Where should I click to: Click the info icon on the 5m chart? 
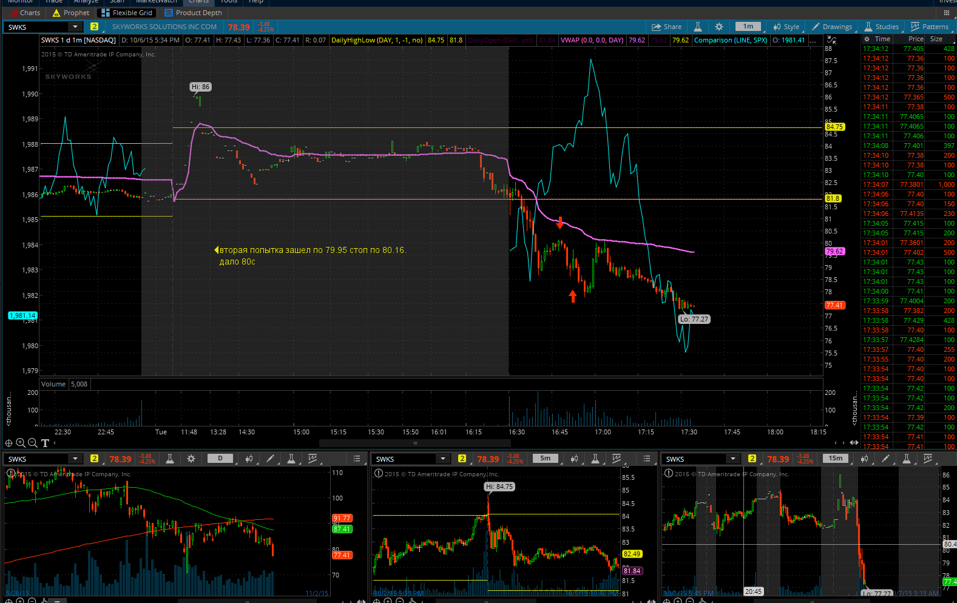379,474
